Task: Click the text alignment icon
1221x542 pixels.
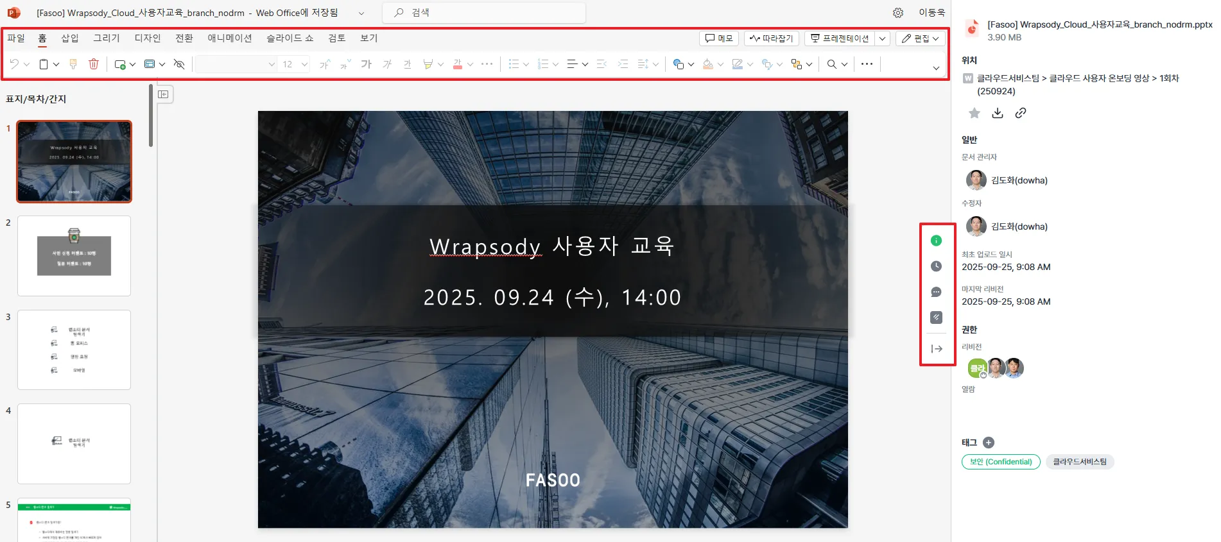Action: (573, 64)
